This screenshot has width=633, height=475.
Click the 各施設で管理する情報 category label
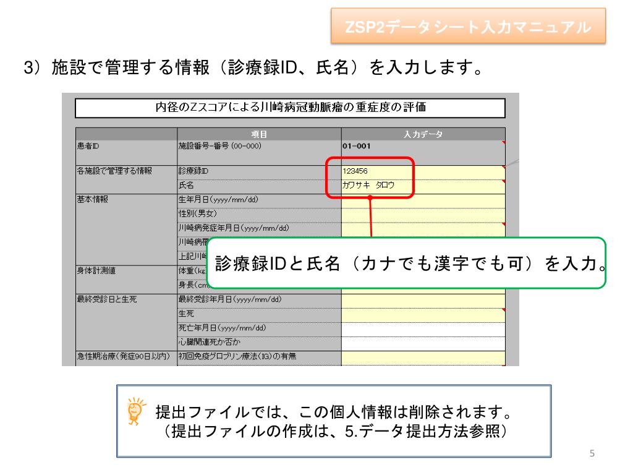(114, 171)
